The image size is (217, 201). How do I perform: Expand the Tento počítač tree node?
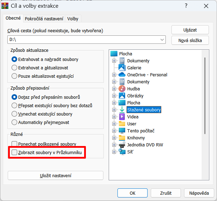coord(114,131)
